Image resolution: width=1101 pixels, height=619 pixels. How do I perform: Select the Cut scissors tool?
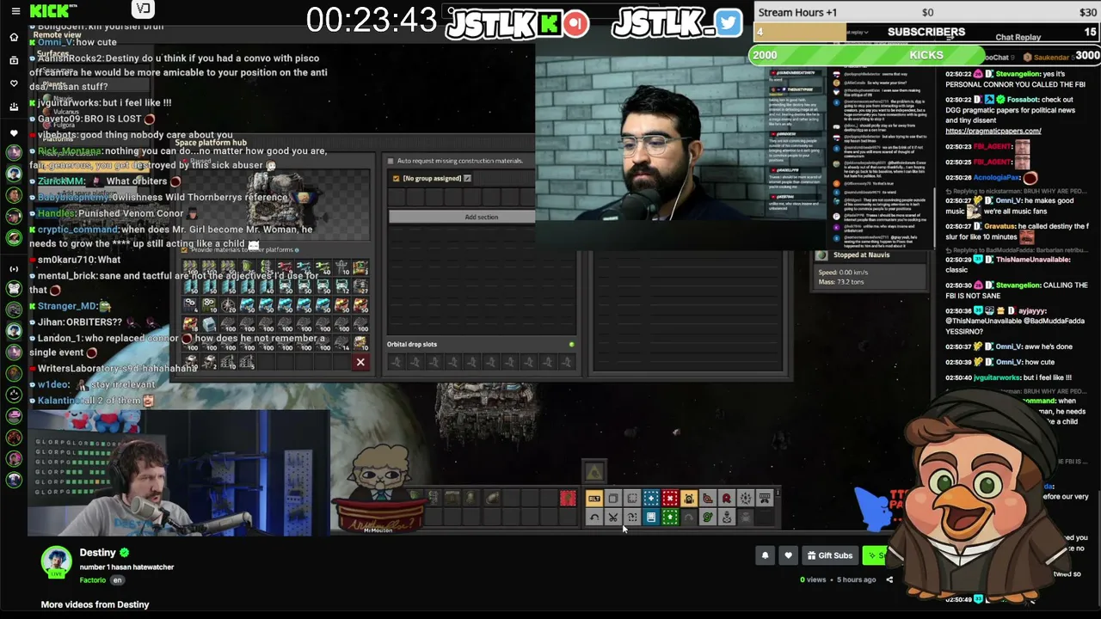[x=613, y=518]
